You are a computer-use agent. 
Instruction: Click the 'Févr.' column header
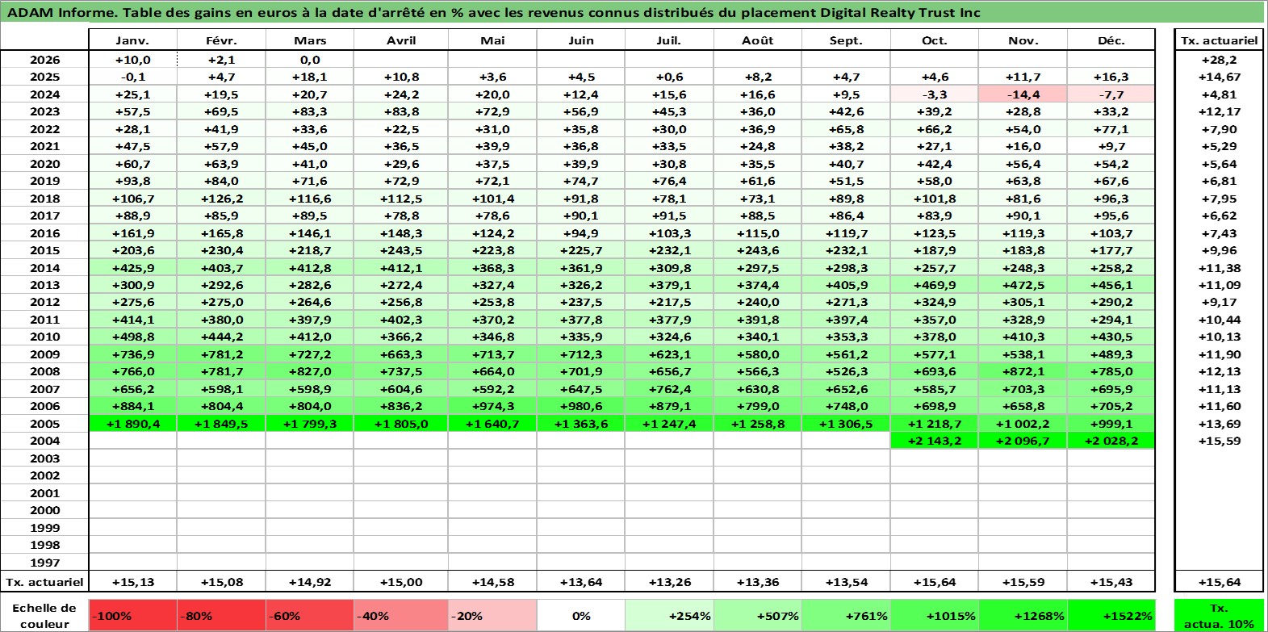pyautogui.click(x=221, y=40)
